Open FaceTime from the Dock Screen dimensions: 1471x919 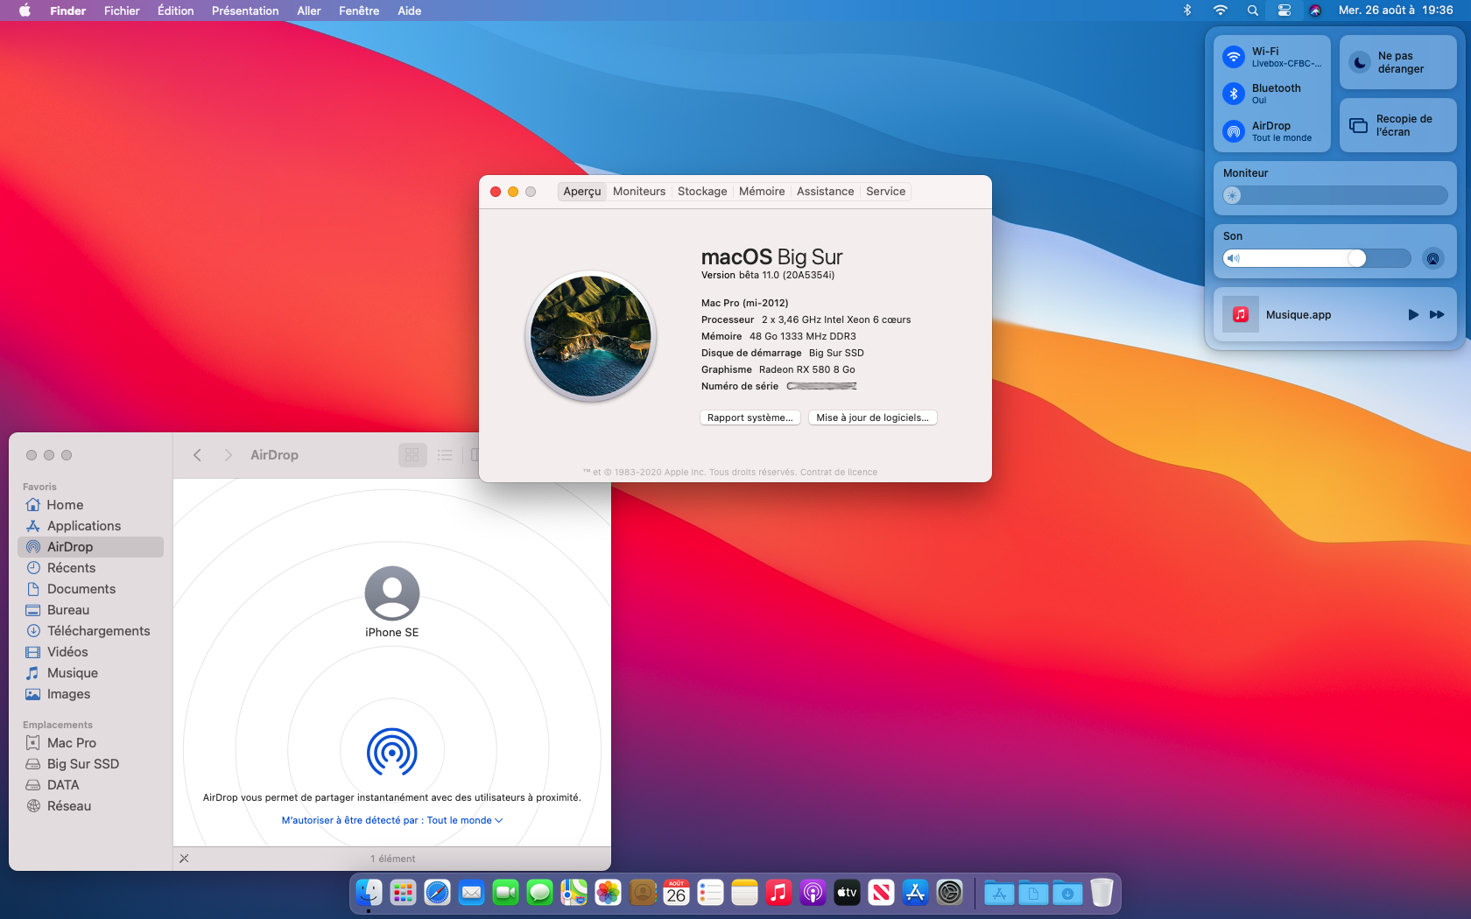505,893
